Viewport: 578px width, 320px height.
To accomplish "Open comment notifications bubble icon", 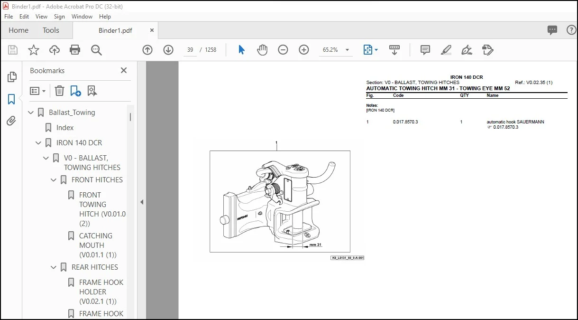I will tap(552, 30).
